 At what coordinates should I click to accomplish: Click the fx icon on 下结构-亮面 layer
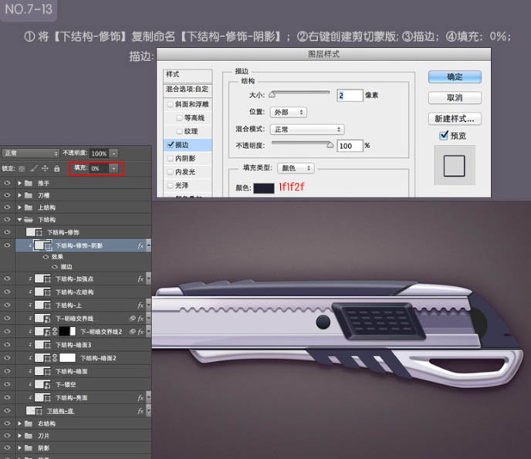pos(141,398)
